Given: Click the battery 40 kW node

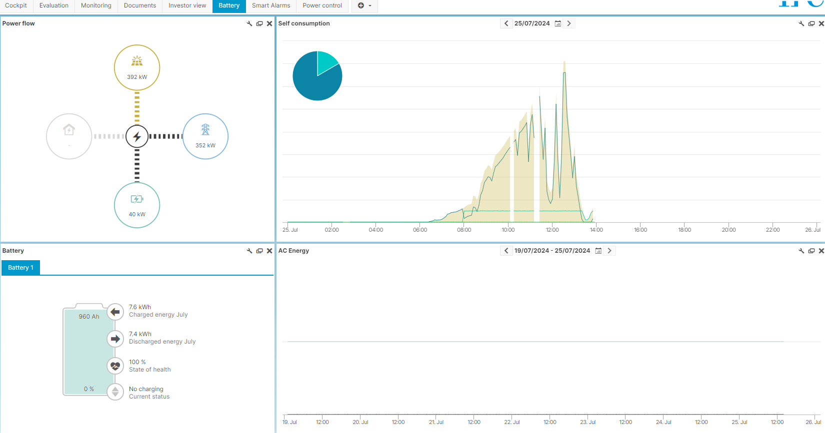Looking at the screenshot, I should (137, 205).
